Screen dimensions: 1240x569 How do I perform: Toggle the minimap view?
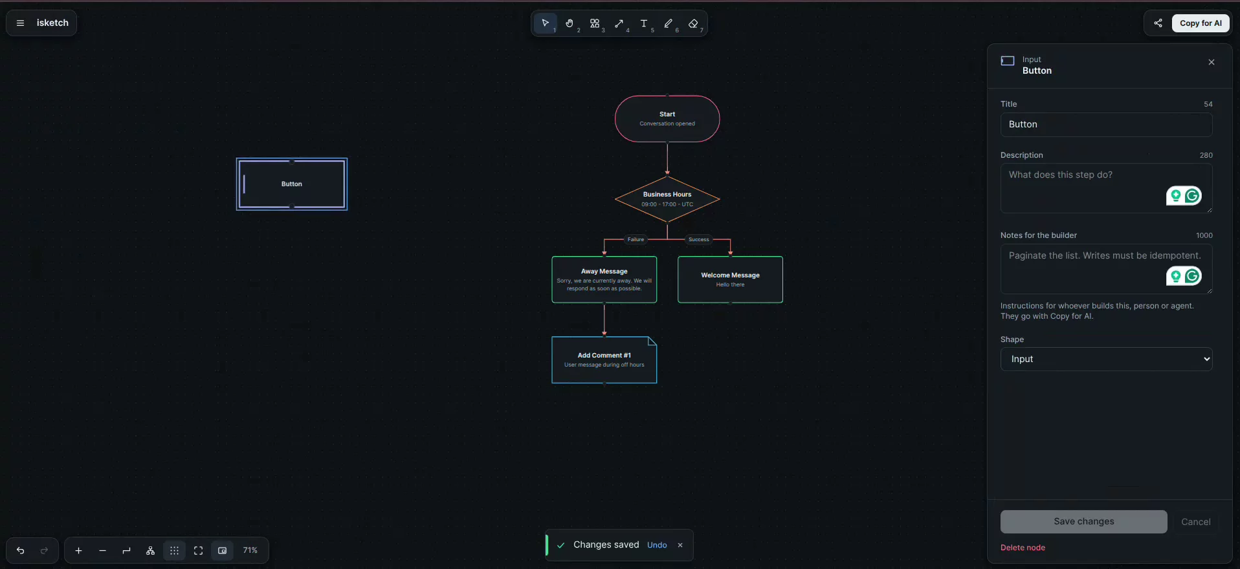(222, 551)
